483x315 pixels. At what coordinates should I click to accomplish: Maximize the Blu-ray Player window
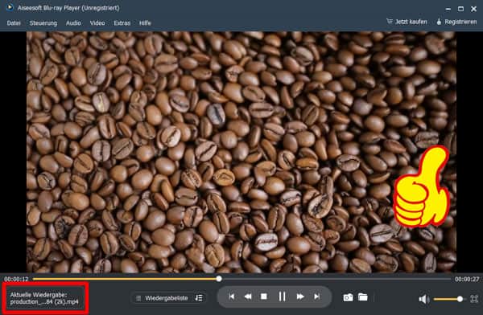click(x=460, y=9)
